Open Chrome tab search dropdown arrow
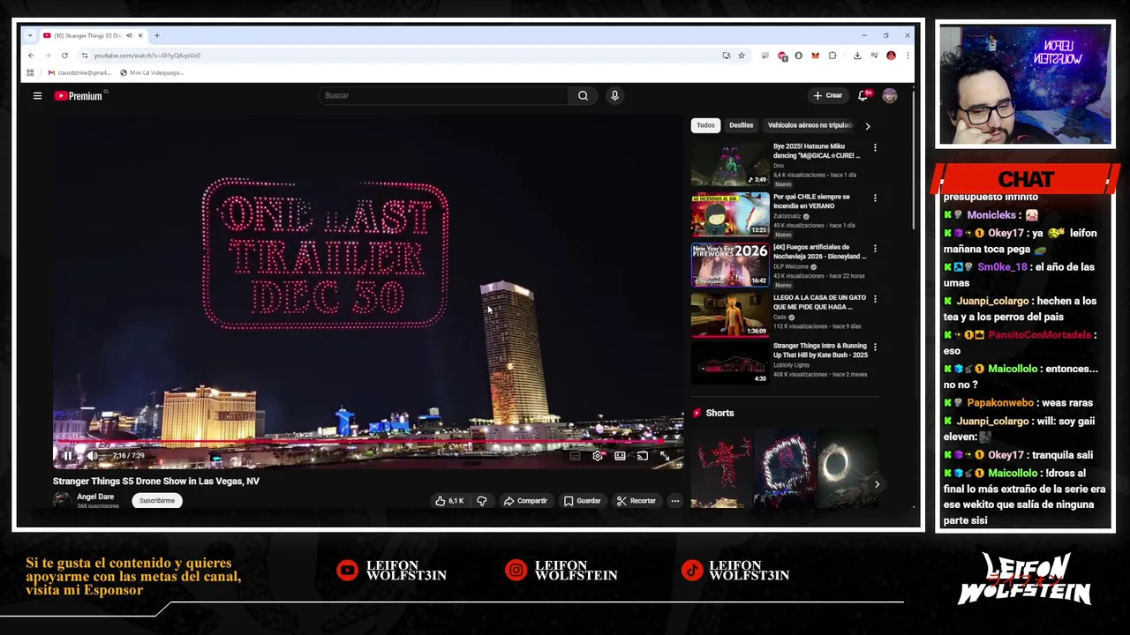 (x=30, y=35)
